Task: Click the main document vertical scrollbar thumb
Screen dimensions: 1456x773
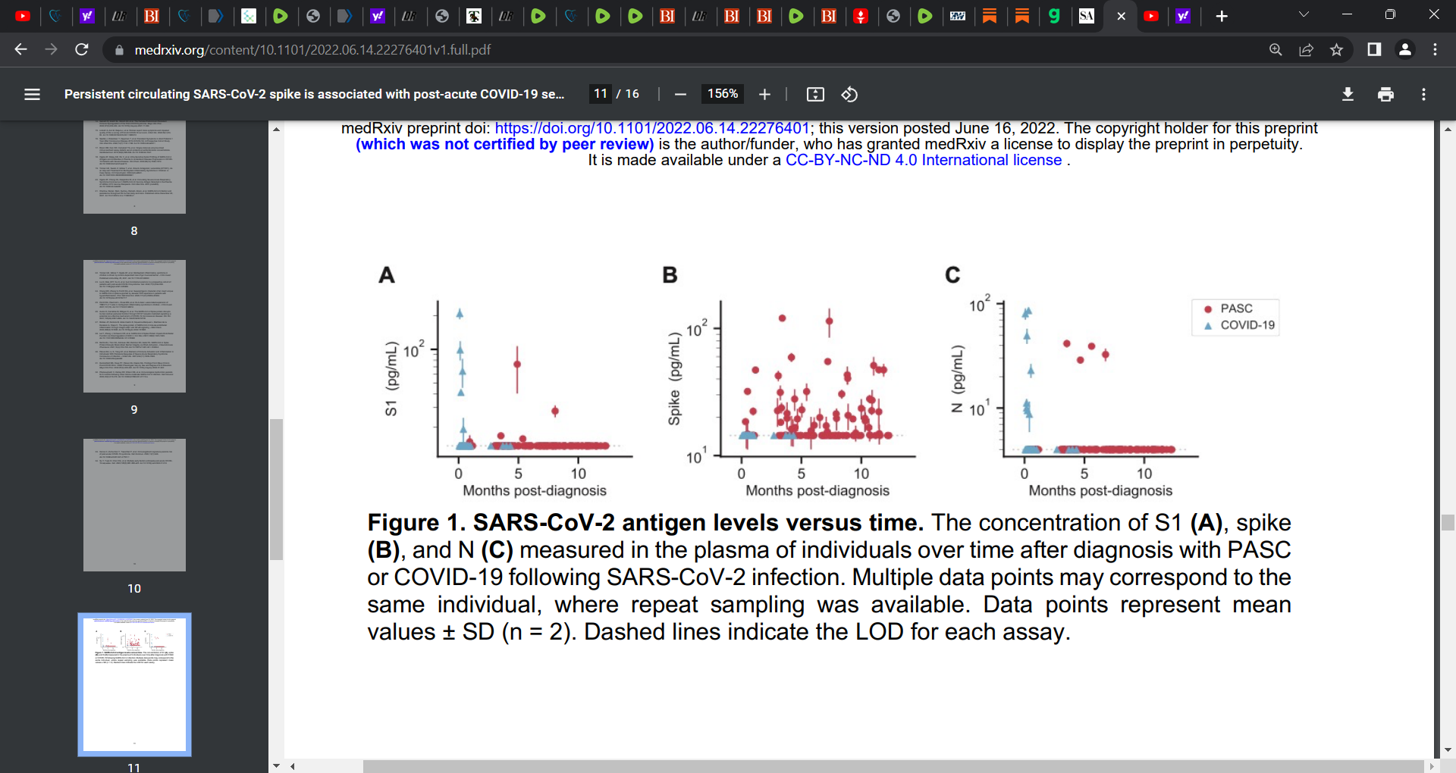Action: click(1448, 522)
